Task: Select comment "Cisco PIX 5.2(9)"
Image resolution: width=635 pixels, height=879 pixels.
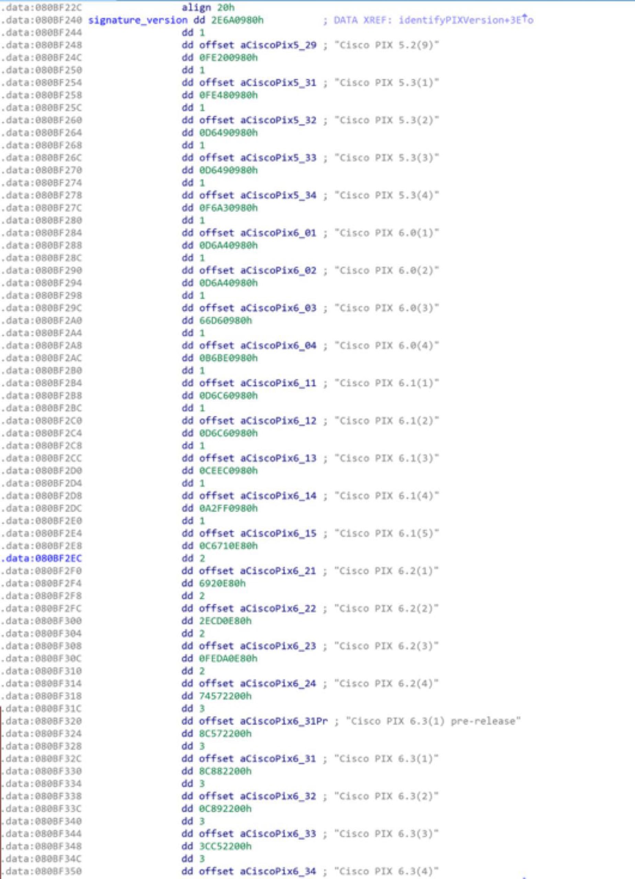Action: 387,45
